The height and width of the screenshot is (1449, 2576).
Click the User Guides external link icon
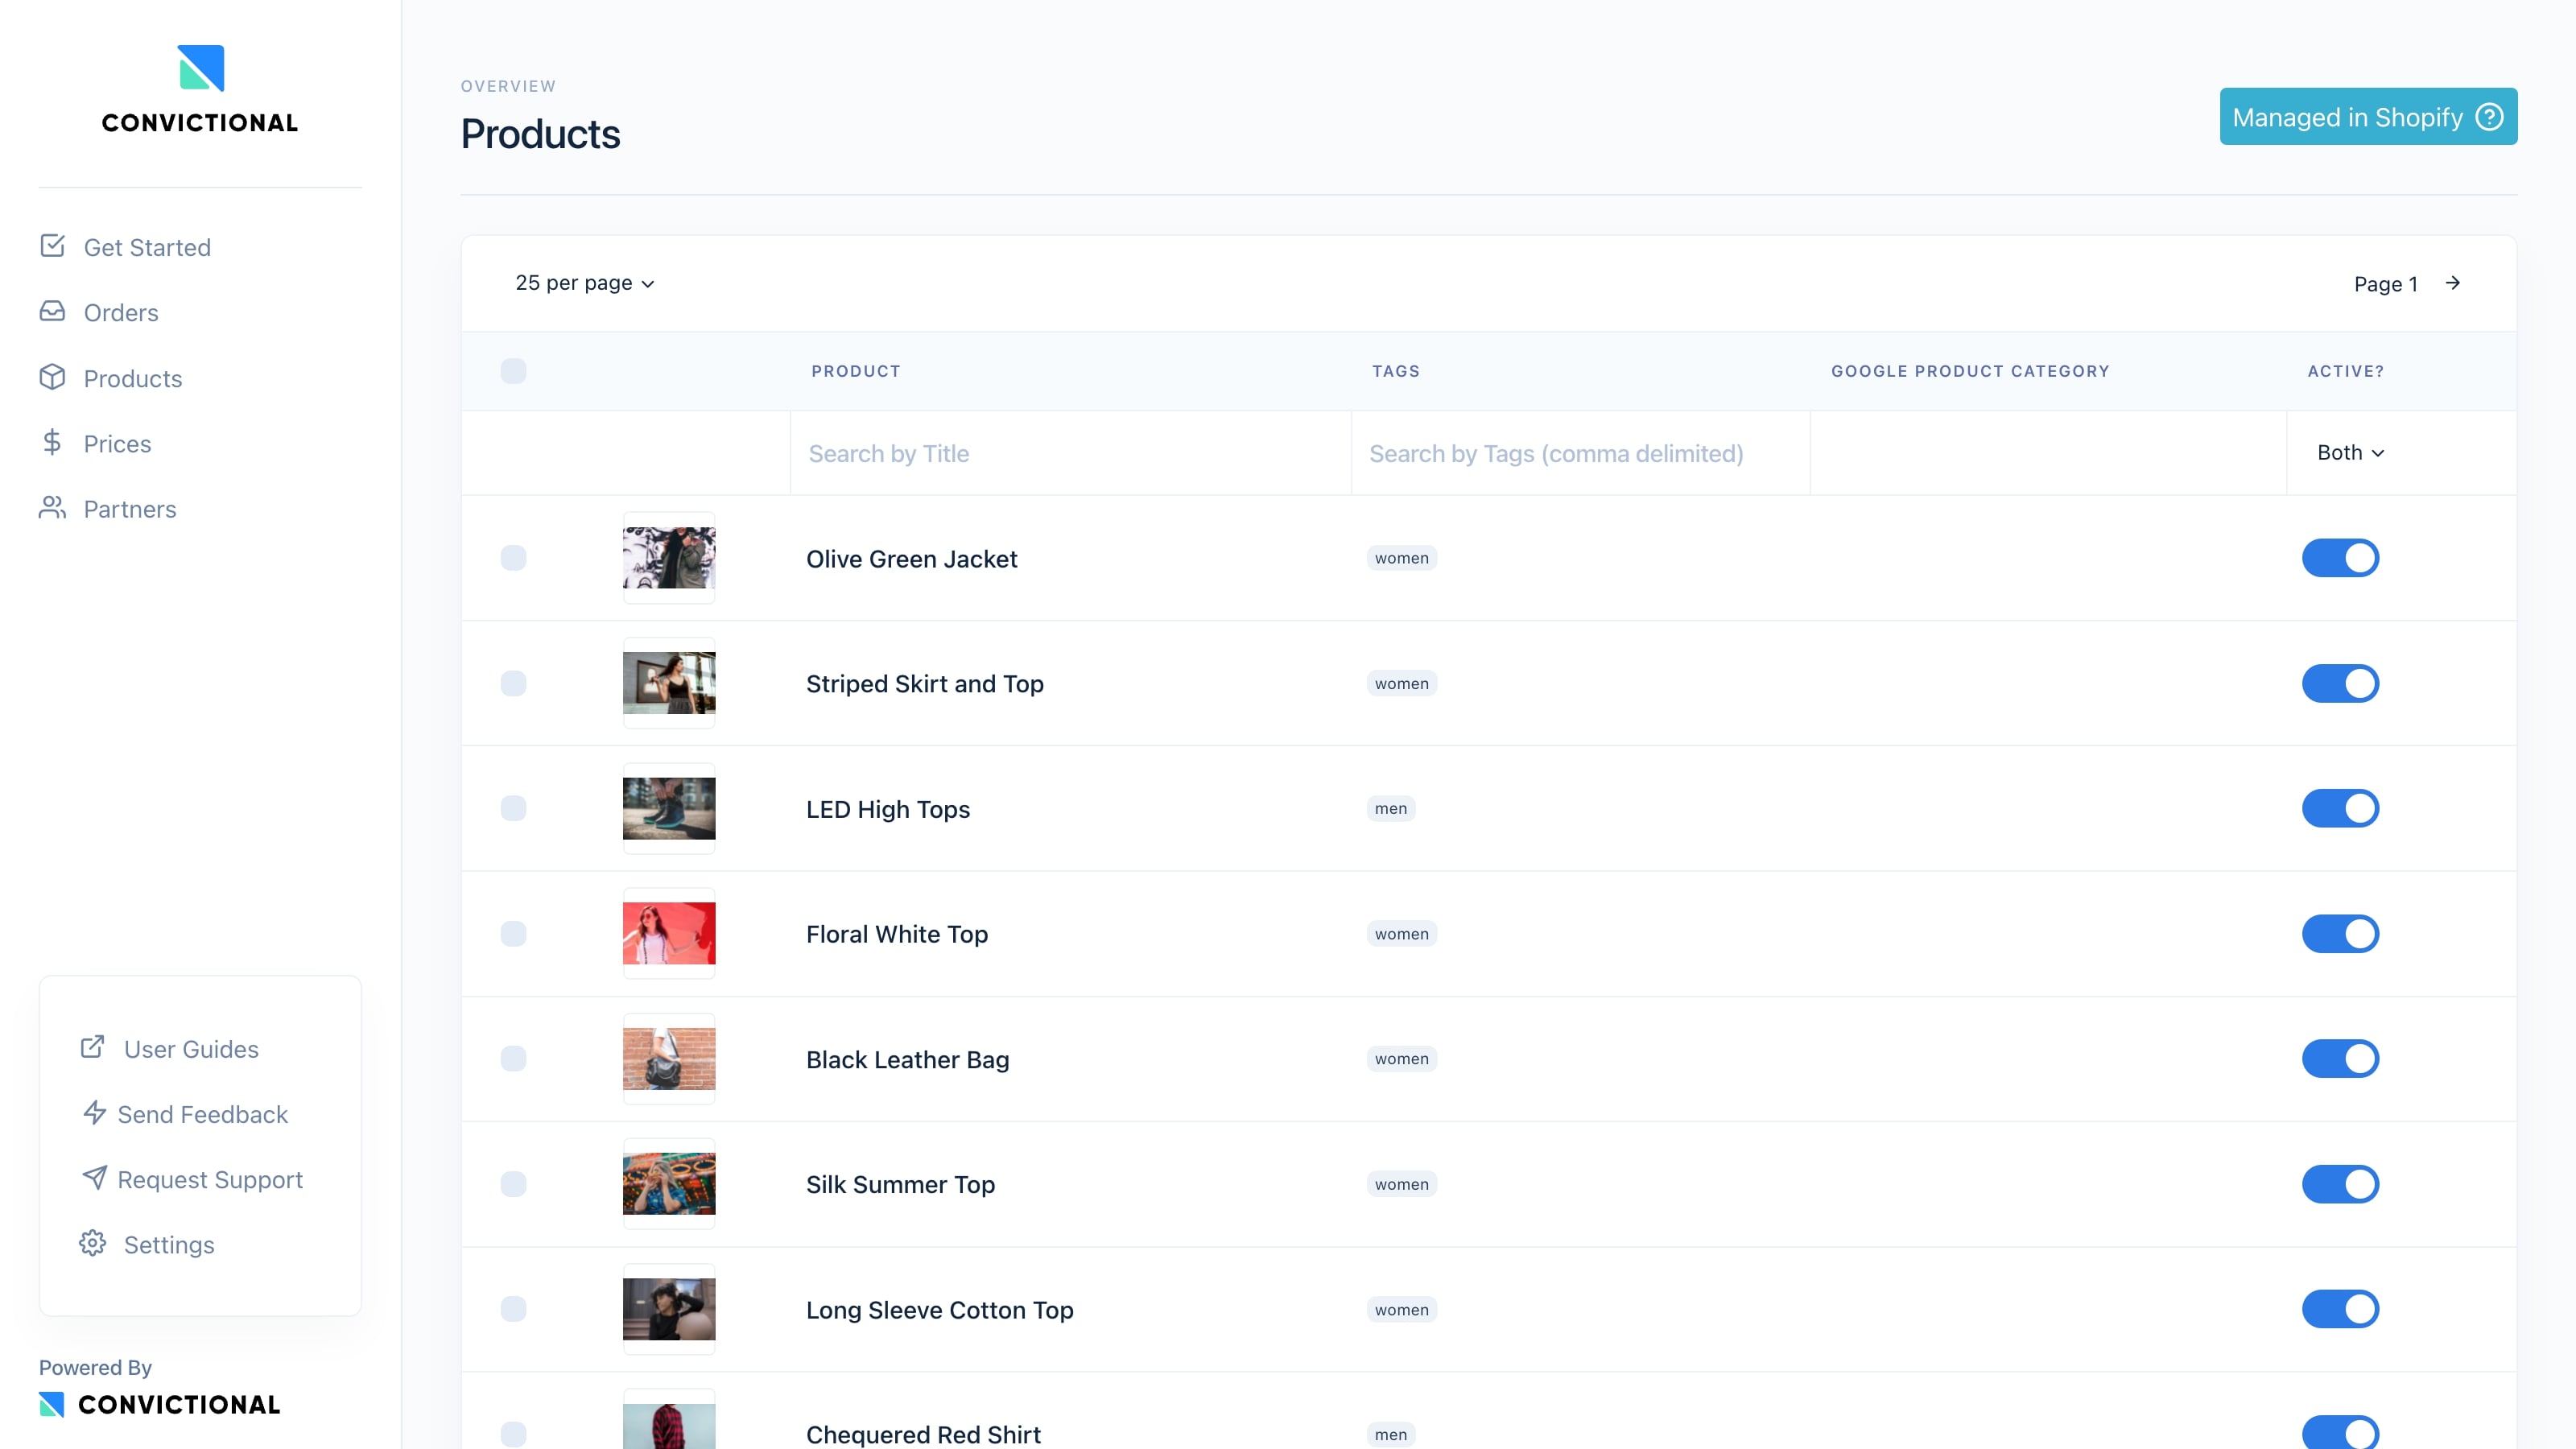(93, 1047)
